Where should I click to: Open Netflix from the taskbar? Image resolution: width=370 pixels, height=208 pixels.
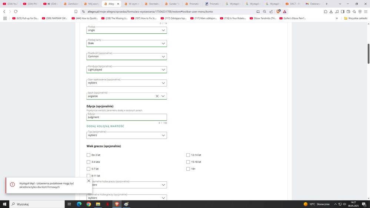point(107,204)
